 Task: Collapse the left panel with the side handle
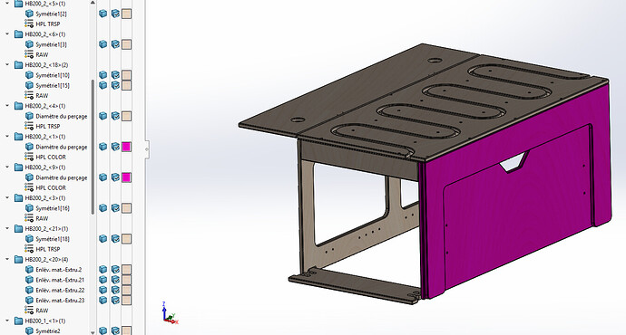(x=147, y=149)
